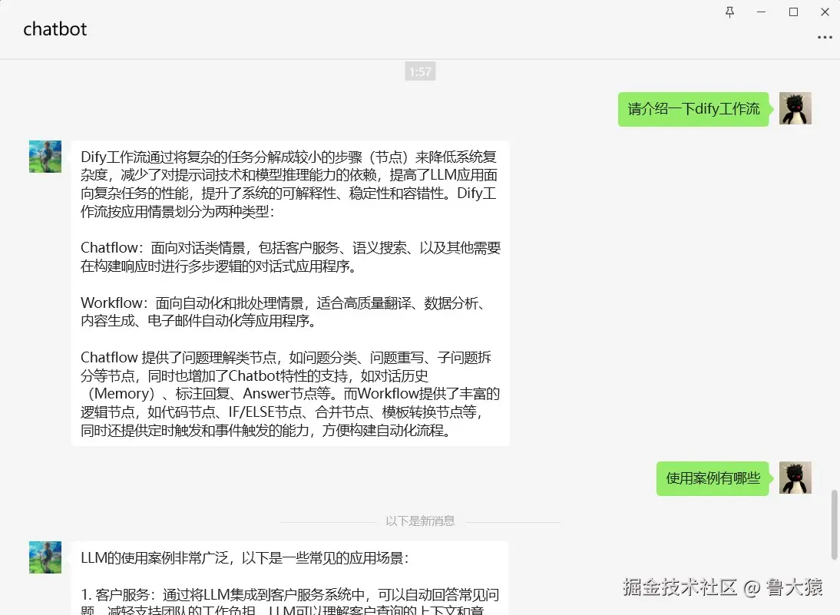
Task: Click the vertical chat scrollbar thumb
Action: coord(834,524)
